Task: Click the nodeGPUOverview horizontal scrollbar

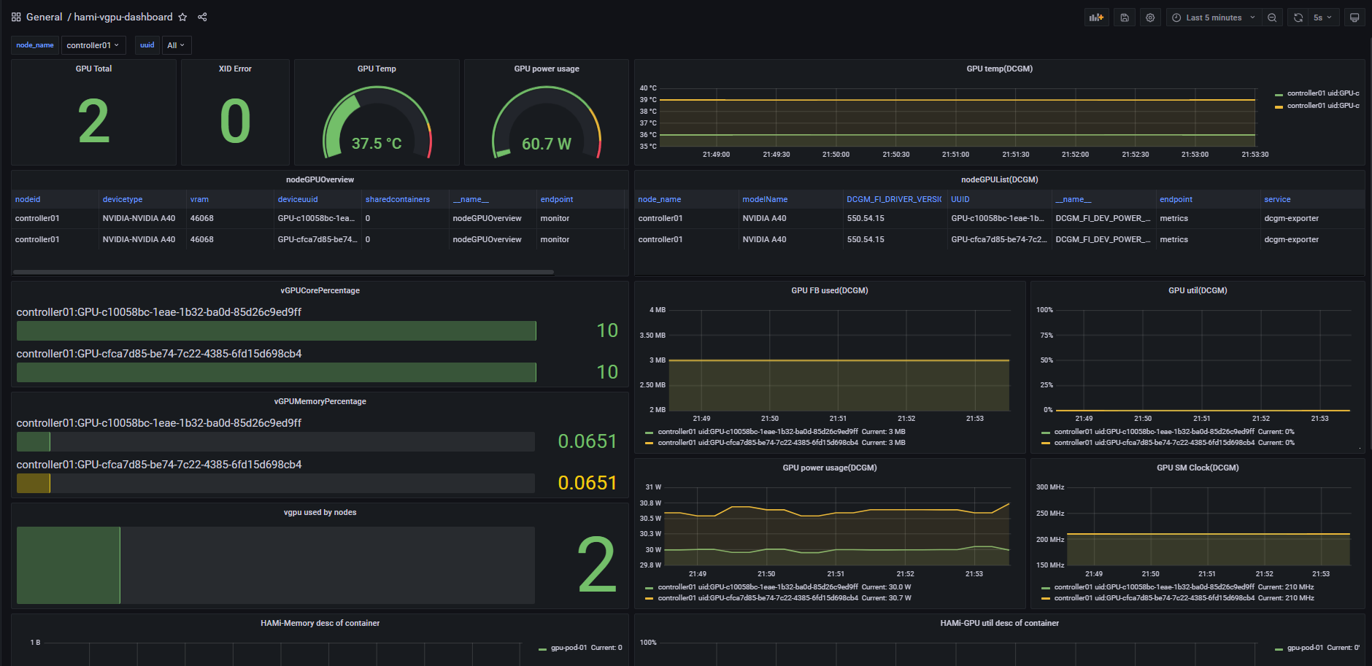Action: tap(283, 272)
